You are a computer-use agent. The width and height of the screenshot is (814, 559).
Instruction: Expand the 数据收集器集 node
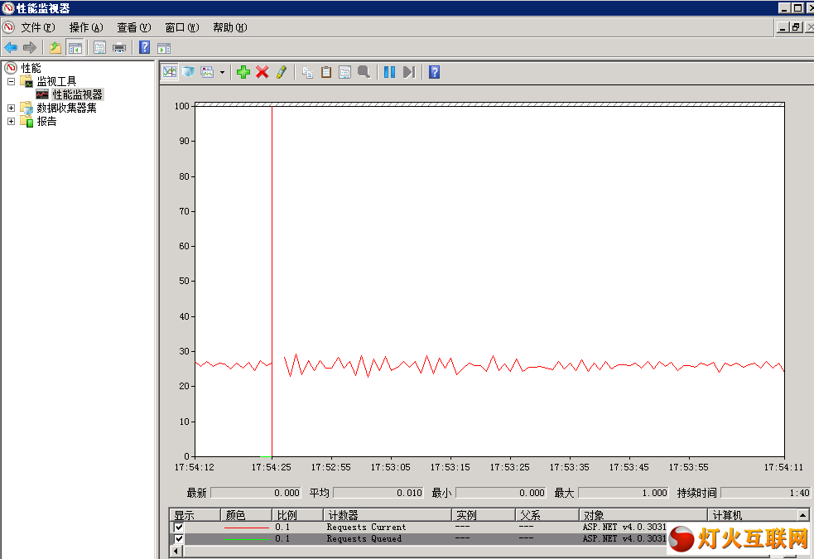tap(11, 108)
